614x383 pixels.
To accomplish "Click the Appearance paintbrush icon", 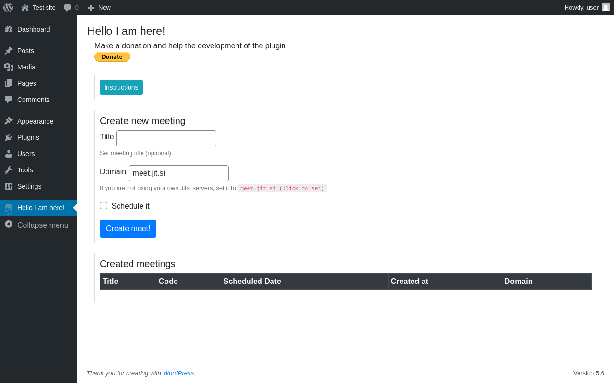I will click(9, 121).
